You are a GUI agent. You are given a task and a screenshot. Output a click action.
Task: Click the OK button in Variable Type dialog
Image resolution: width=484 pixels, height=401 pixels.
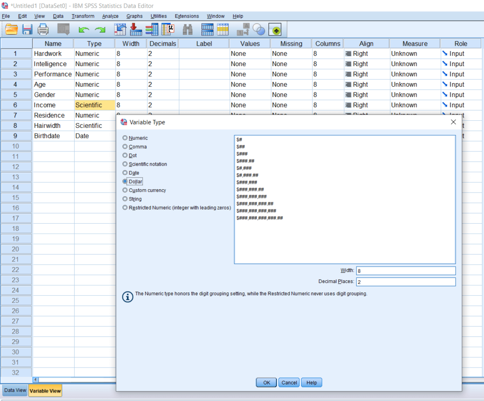coord(266,382)
